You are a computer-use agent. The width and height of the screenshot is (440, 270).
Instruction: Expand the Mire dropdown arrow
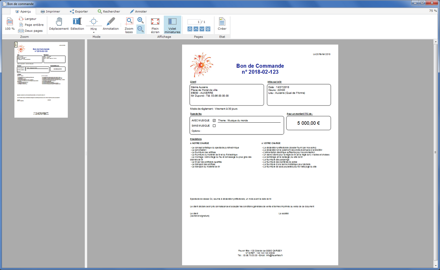click(94, 32)
